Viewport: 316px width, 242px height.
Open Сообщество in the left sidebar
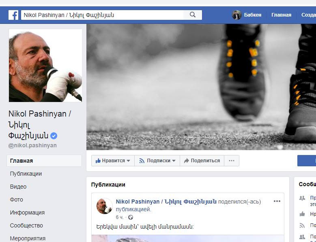coord(26,225)
